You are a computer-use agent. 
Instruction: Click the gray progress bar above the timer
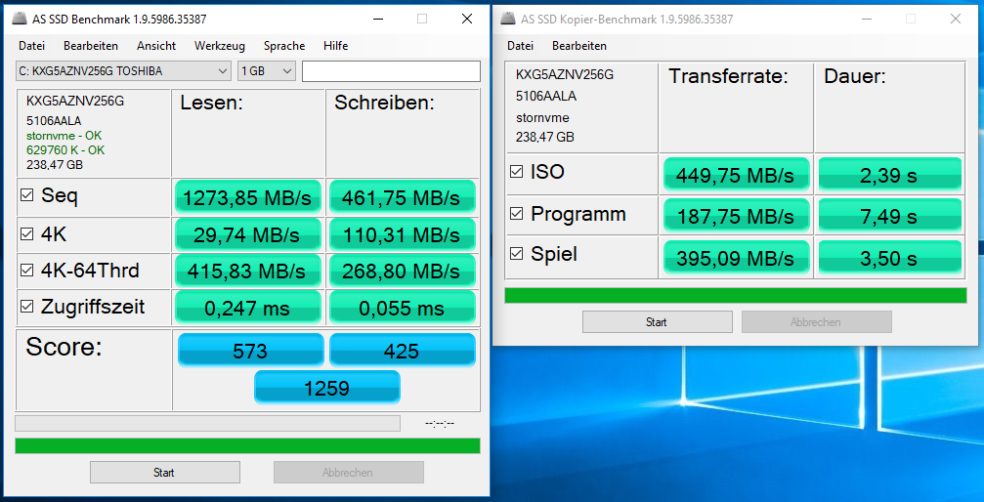207,424
